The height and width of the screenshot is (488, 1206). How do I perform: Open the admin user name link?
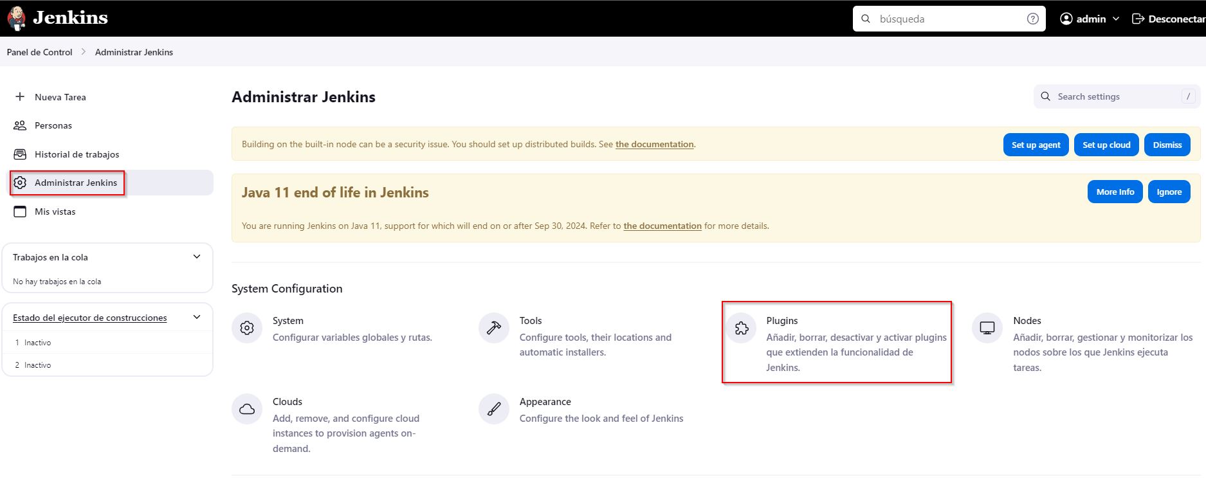[1091, 19]
